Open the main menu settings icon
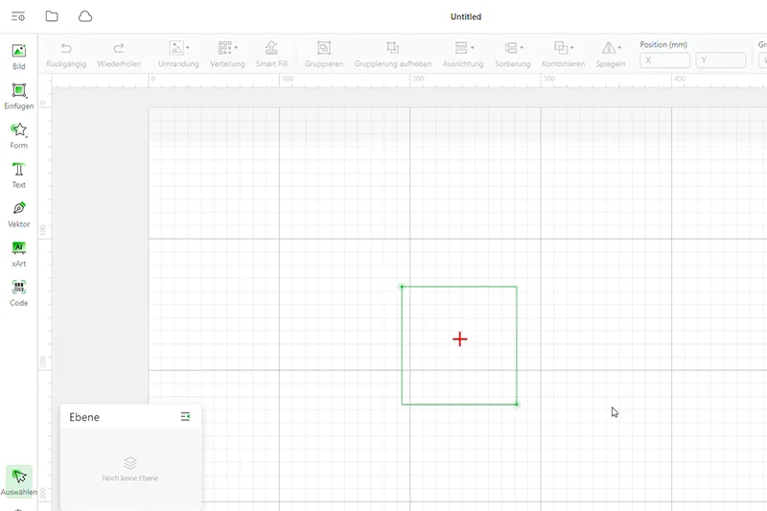 pos(18,16)
